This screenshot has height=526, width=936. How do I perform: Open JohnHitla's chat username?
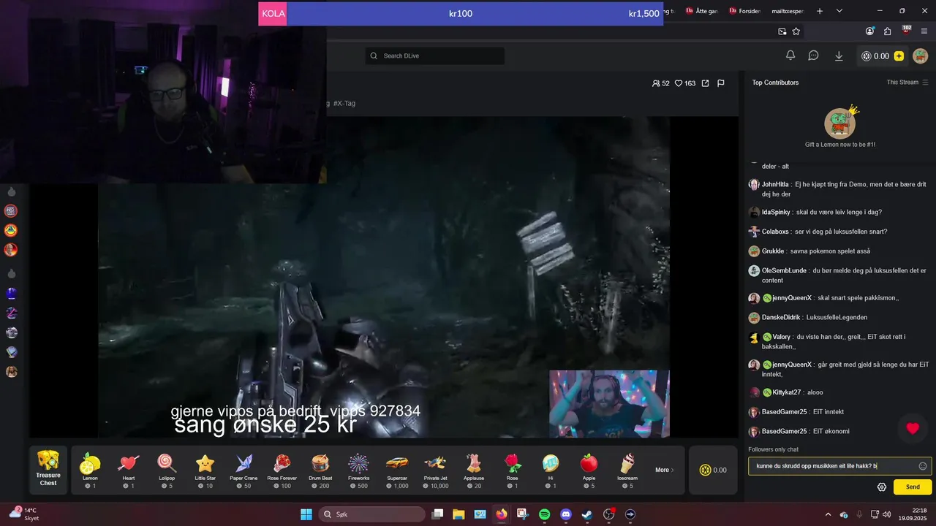point(775,185)
